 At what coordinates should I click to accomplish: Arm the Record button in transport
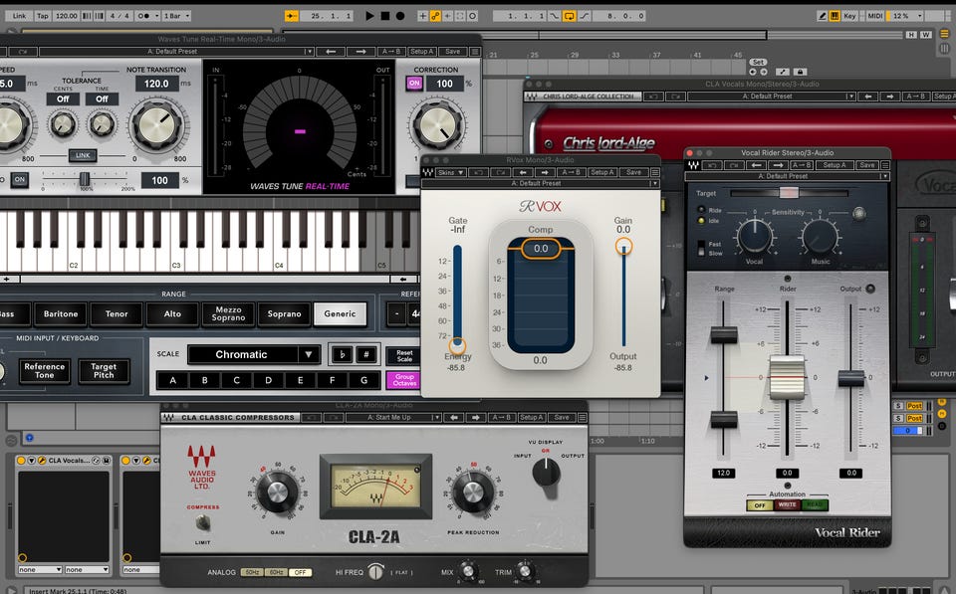(400, 16)
